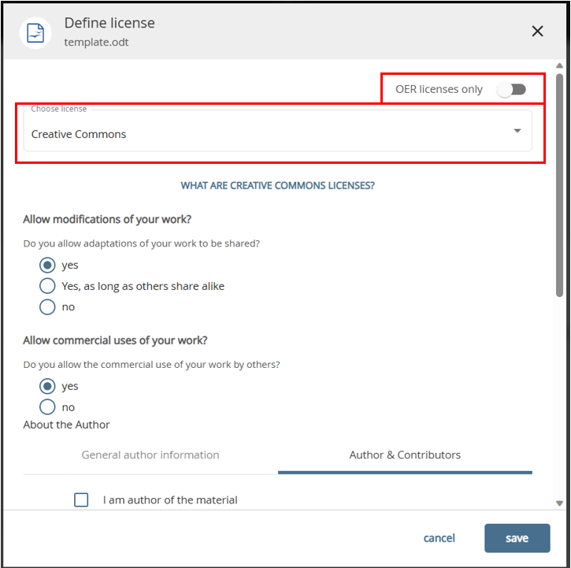Select 'no' for allowing commercial uses
571x568 pixels.
47,407
